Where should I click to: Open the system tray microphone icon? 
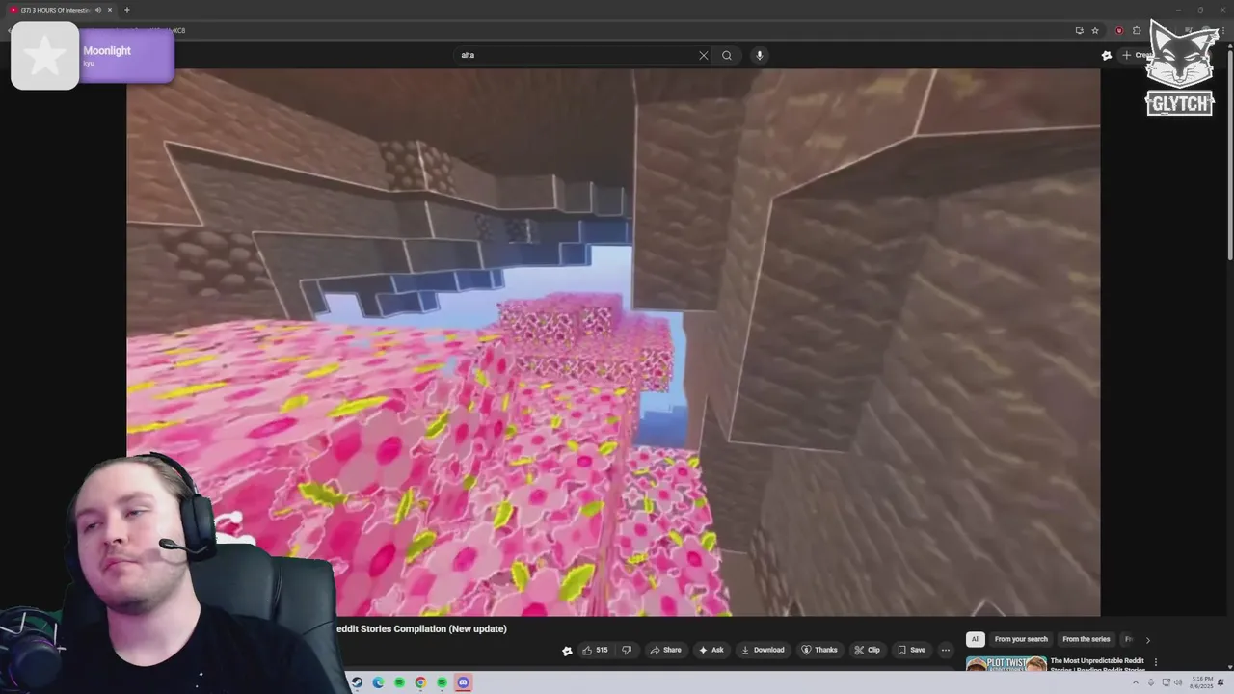coord(1150,682)
